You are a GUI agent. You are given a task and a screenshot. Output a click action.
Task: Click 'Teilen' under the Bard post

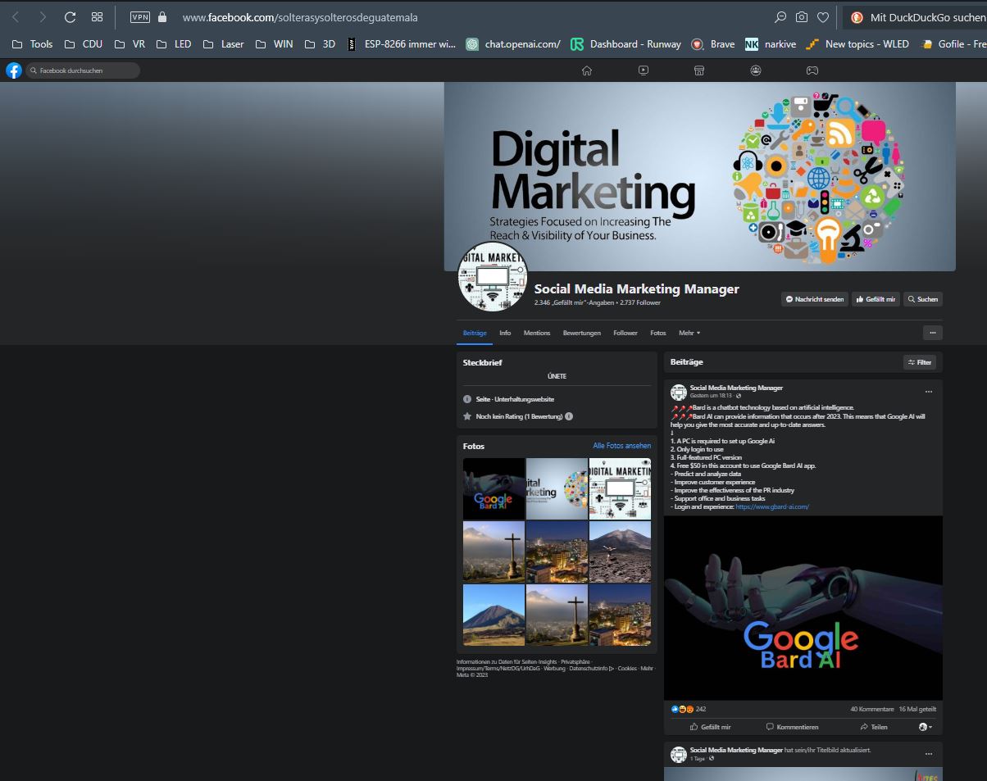pos(874,727)
